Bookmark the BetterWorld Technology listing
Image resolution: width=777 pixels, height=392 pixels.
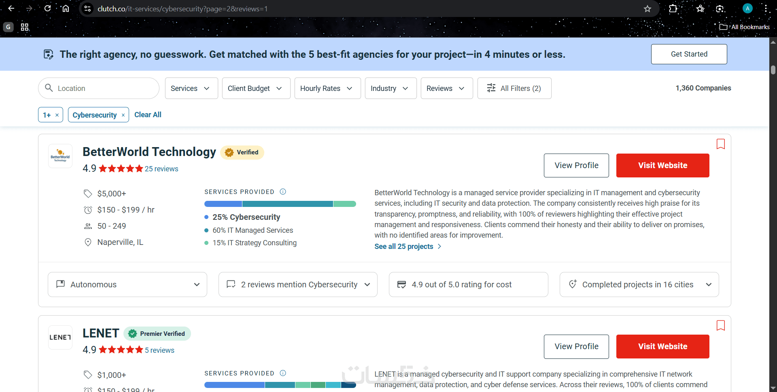point(720,144)
